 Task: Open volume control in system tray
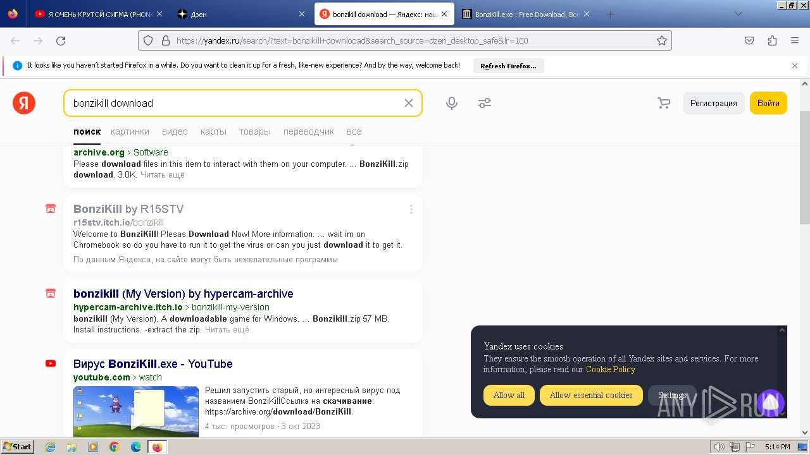coord(720,447)
